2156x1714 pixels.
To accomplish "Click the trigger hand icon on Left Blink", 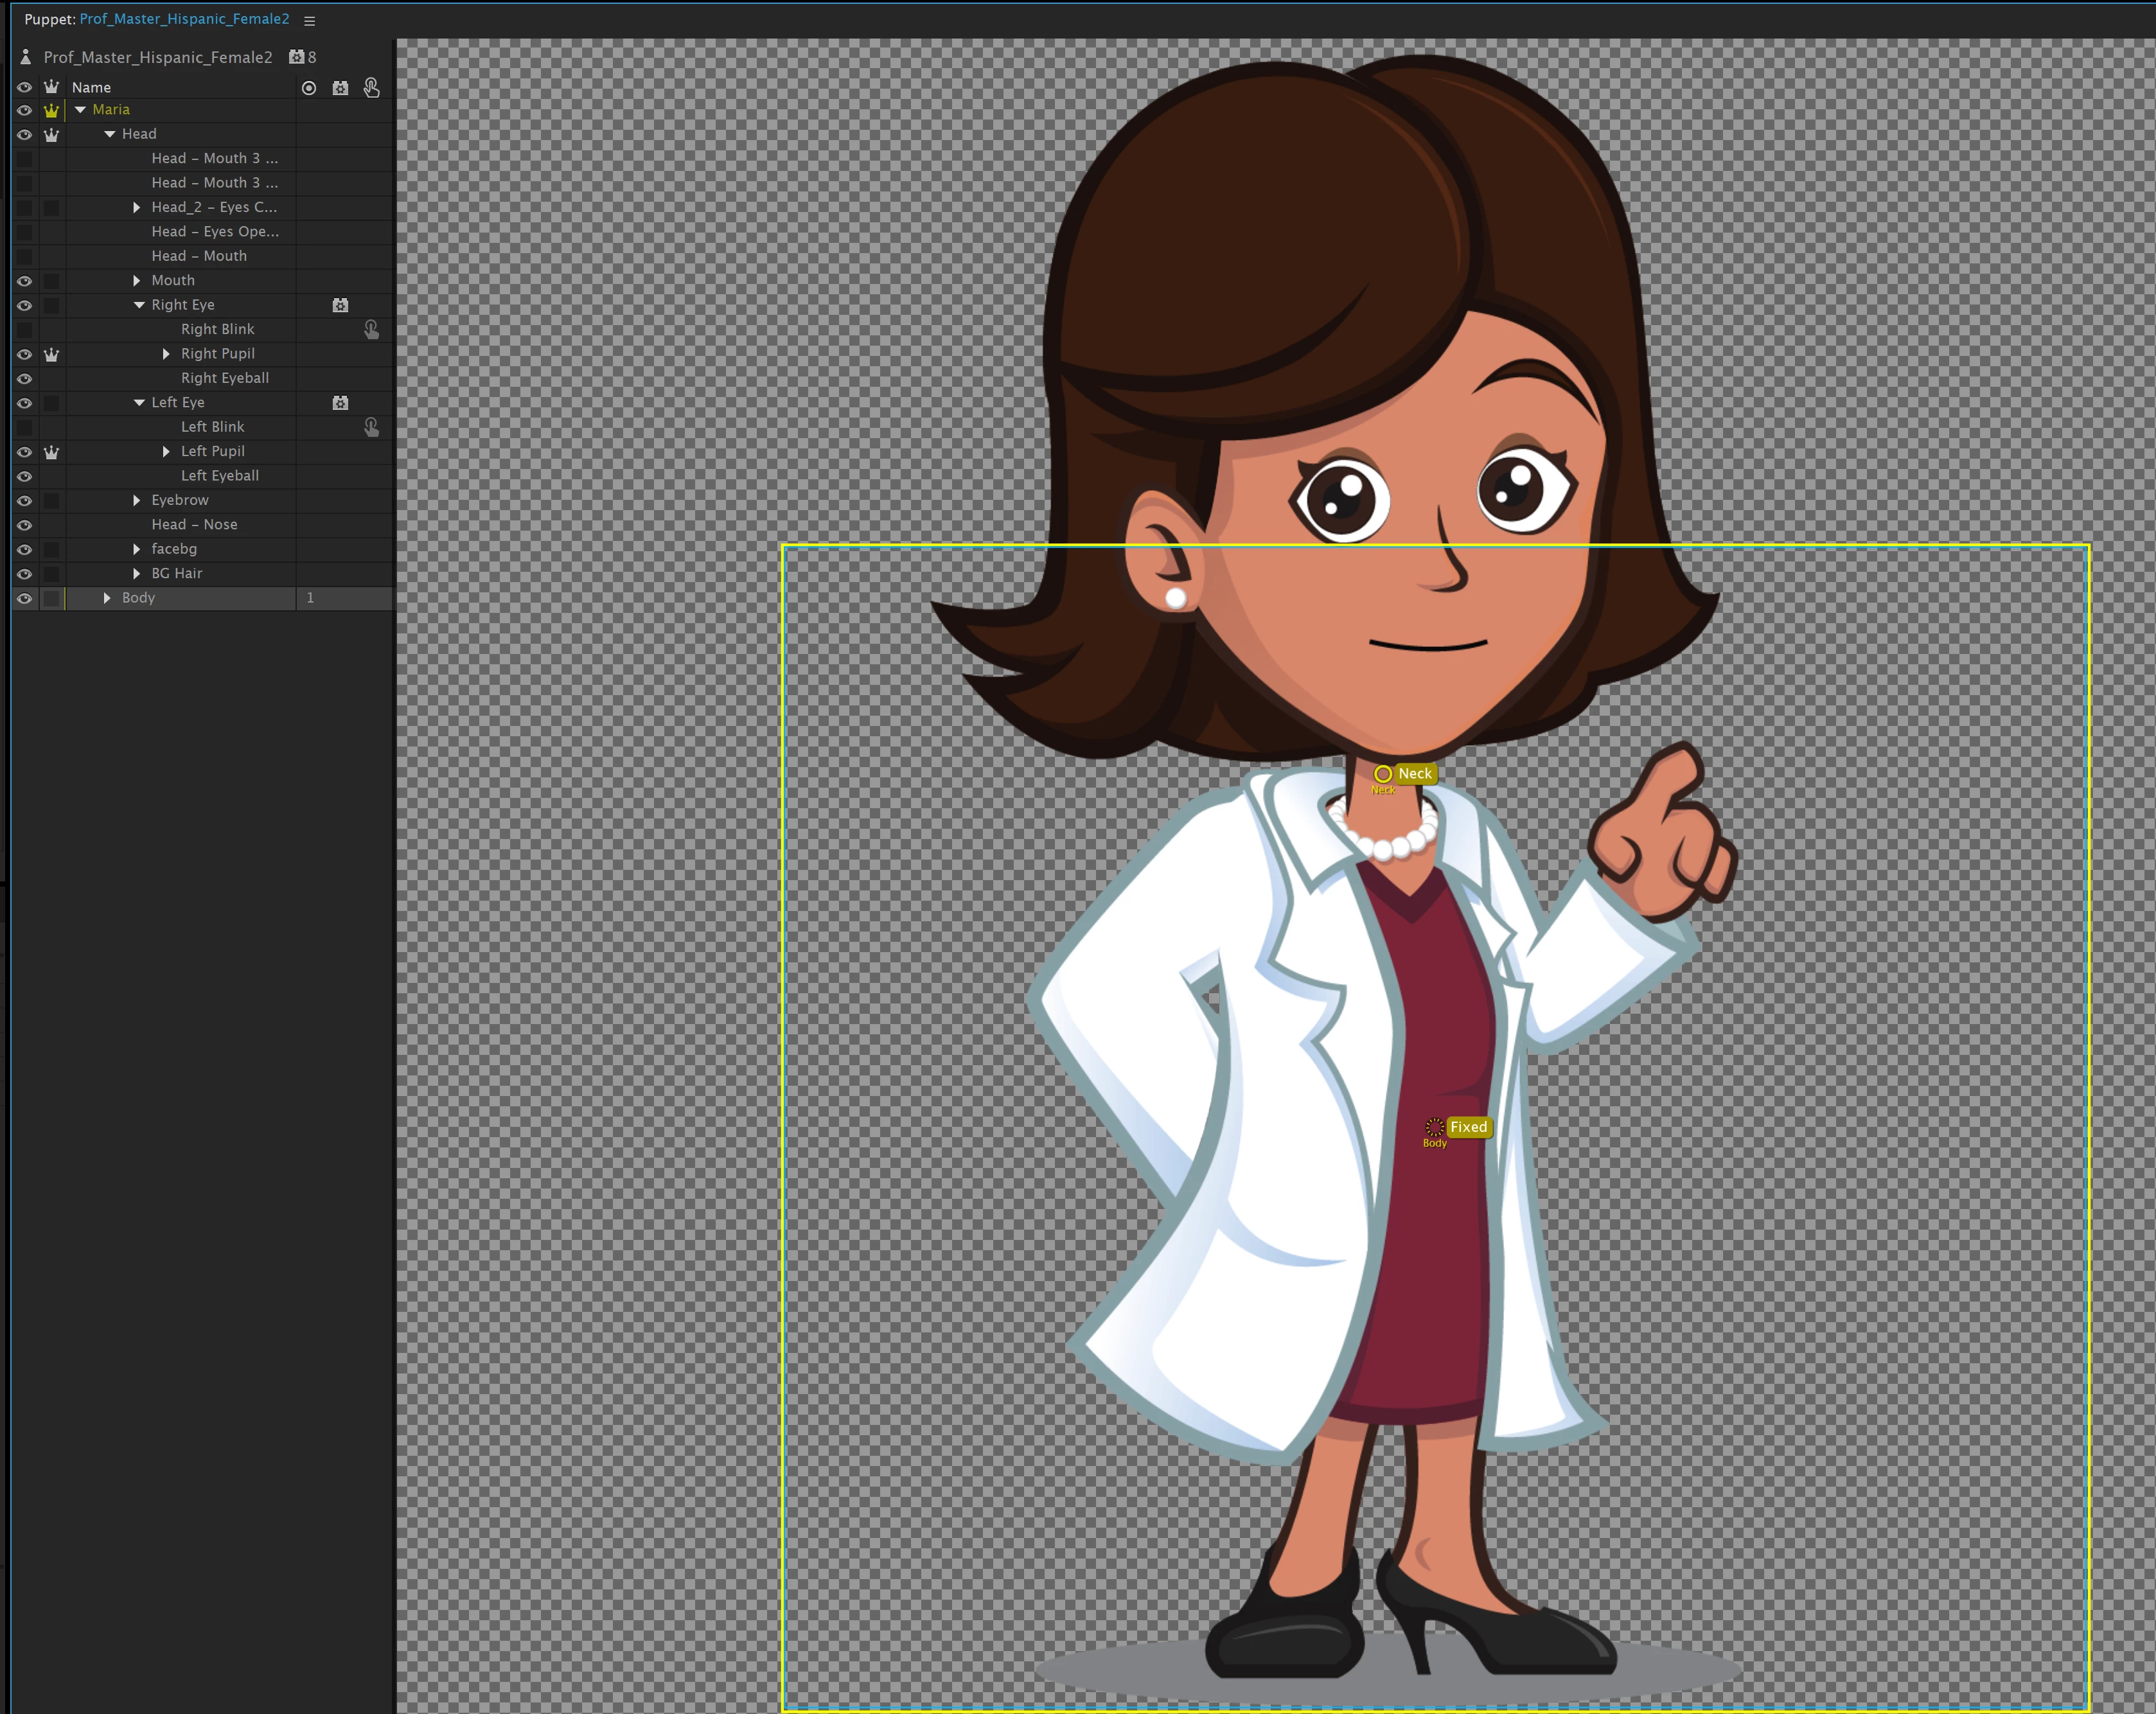I will pyautogui.click(x=371, y=427).
